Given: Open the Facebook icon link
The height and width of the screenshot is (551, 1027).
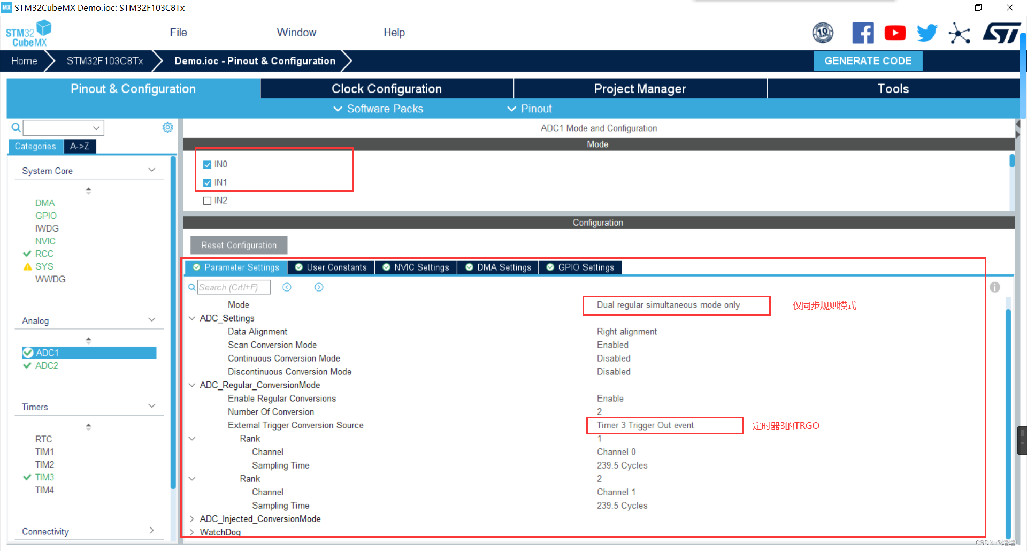Looking at the screenshot, I should tap(863, 33).
